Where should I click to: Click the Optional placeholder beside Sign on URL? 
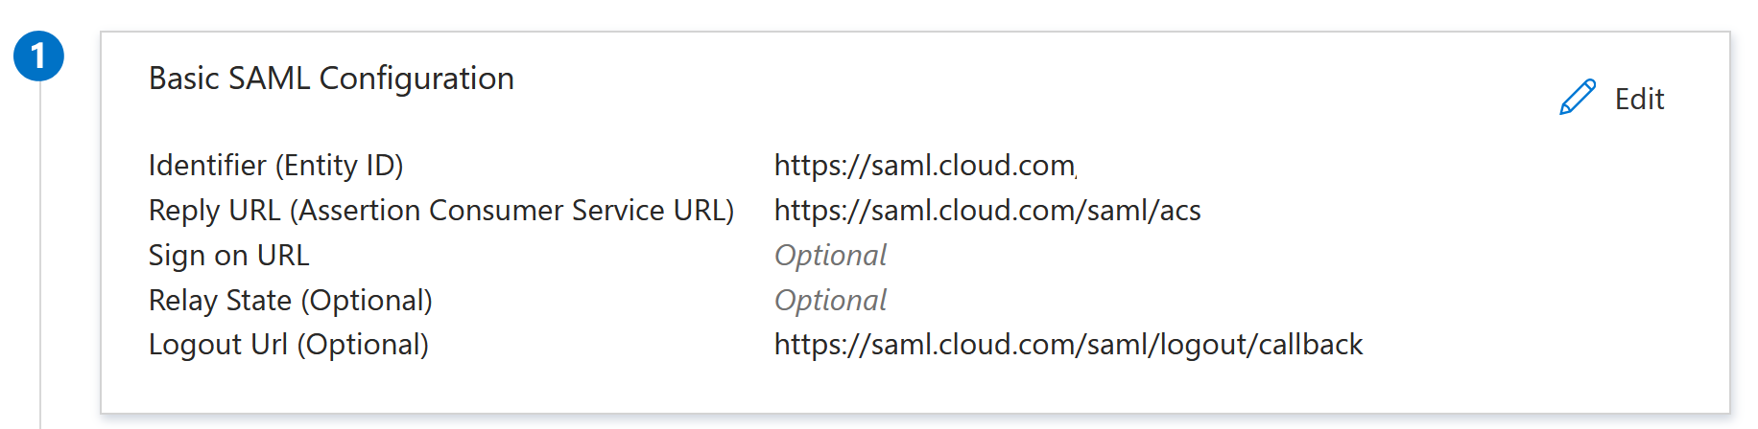coord(830,256)
